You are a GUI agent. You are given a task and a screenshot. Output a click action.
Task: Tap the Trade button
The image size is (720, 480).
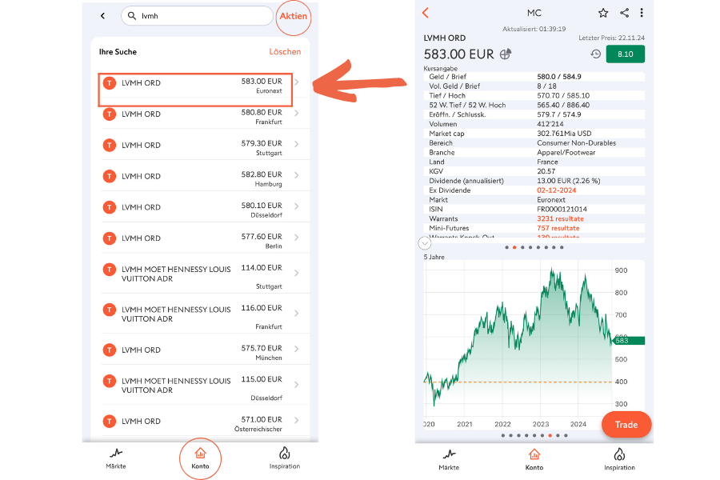click(626, 425)
